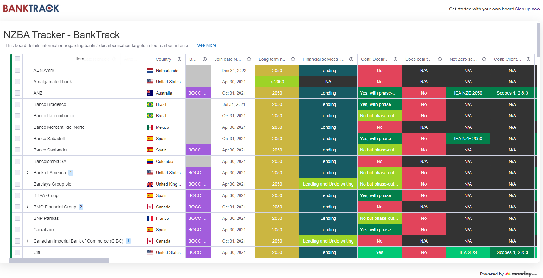The height and width of the screenshot is (278, 543).
Task: Toggle the select-all header checkbox
Action: [17, 59]
